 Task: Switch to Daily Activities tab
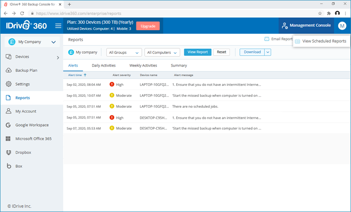tap(104, 65)
